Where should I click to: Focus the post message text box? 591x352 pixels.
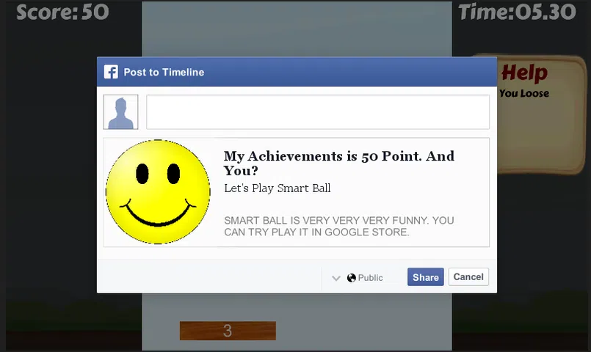coord(317,112)
